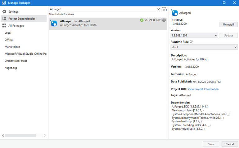The image size is (239, 148).
Task: Click the Update button
Action: (228, 35)
